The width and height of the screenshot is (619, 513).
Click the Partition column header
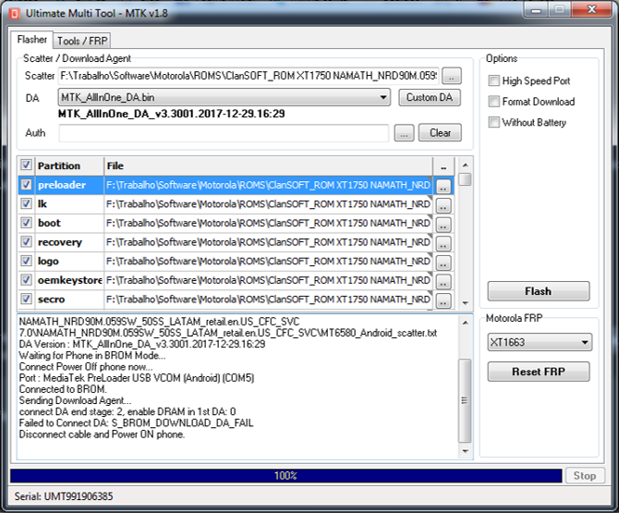69,165
